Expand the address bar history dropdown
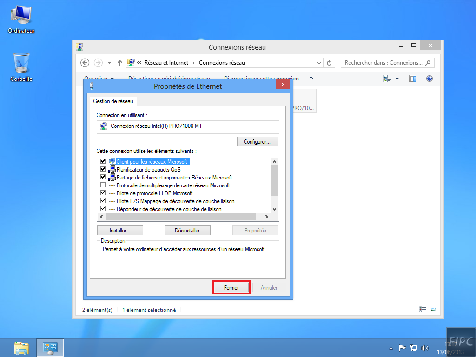Image resolution: width=476 pixels, height=357 pixels. (319, 63)
